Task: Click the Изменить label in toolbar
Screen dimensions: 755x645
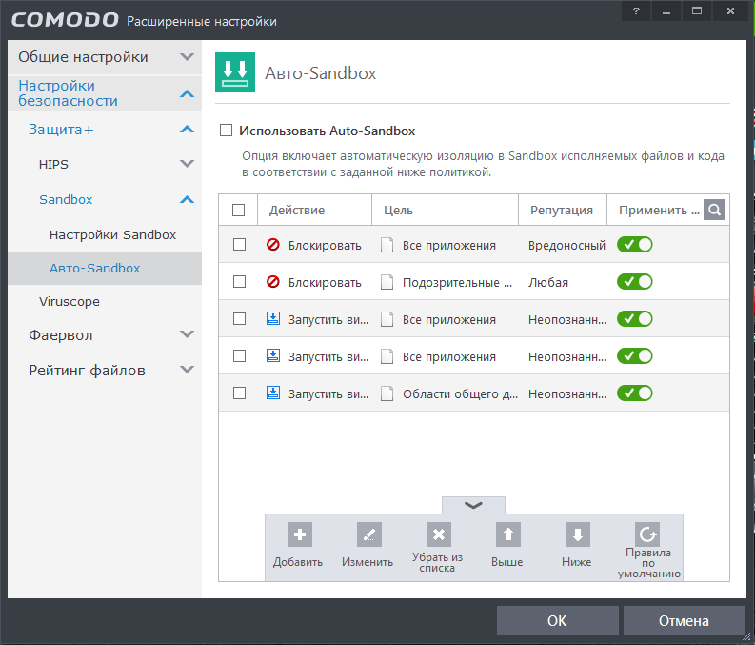Action: 368,562
